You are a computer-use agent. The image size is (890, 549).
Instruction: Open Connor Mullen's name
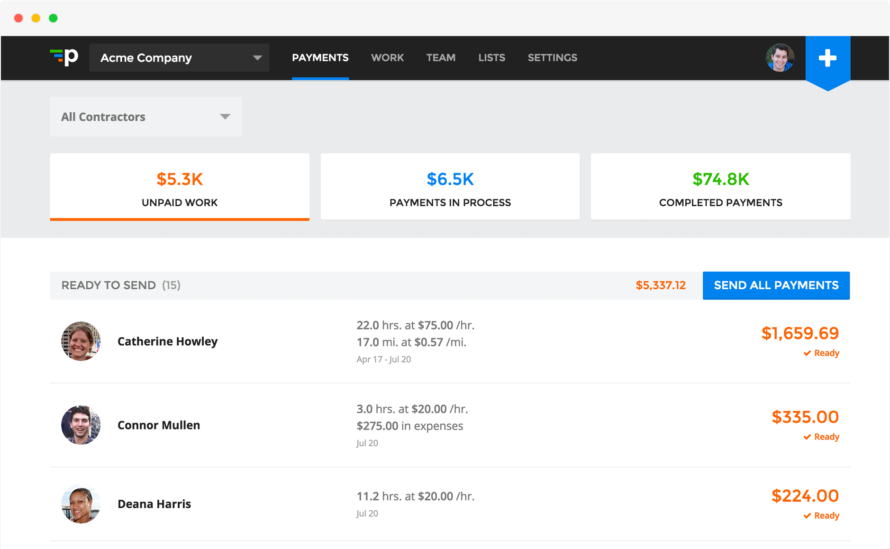[159, 425]
